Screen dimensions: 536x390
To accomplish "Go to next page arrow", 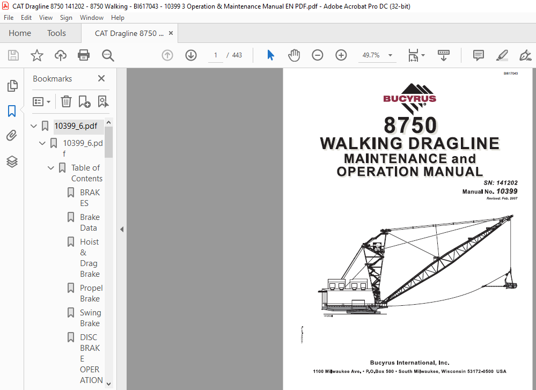I will [191, 55].
